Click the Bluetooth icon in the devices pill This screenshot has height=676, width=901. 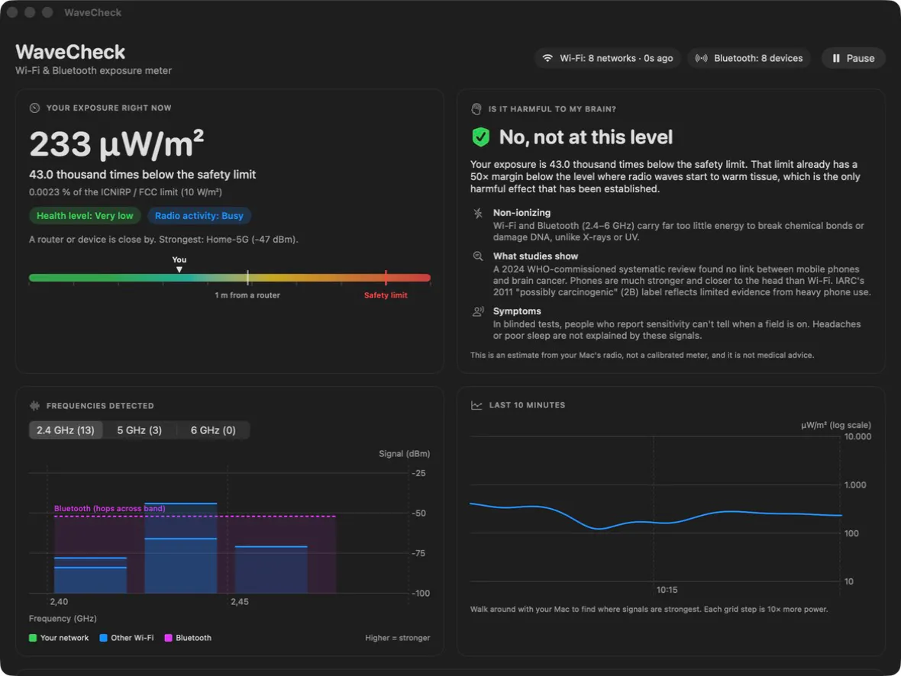701,58
